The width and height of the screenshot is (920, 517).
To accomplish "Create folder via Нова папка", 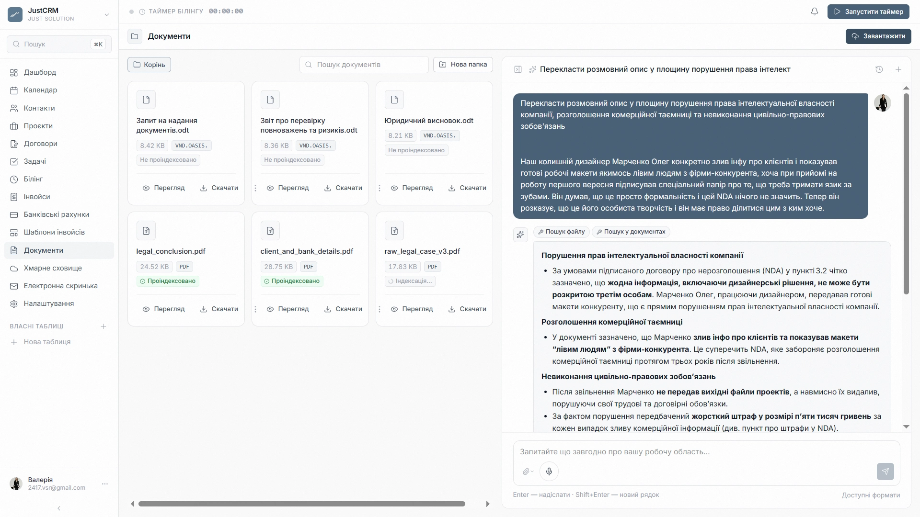I will (x=463, y=65).
